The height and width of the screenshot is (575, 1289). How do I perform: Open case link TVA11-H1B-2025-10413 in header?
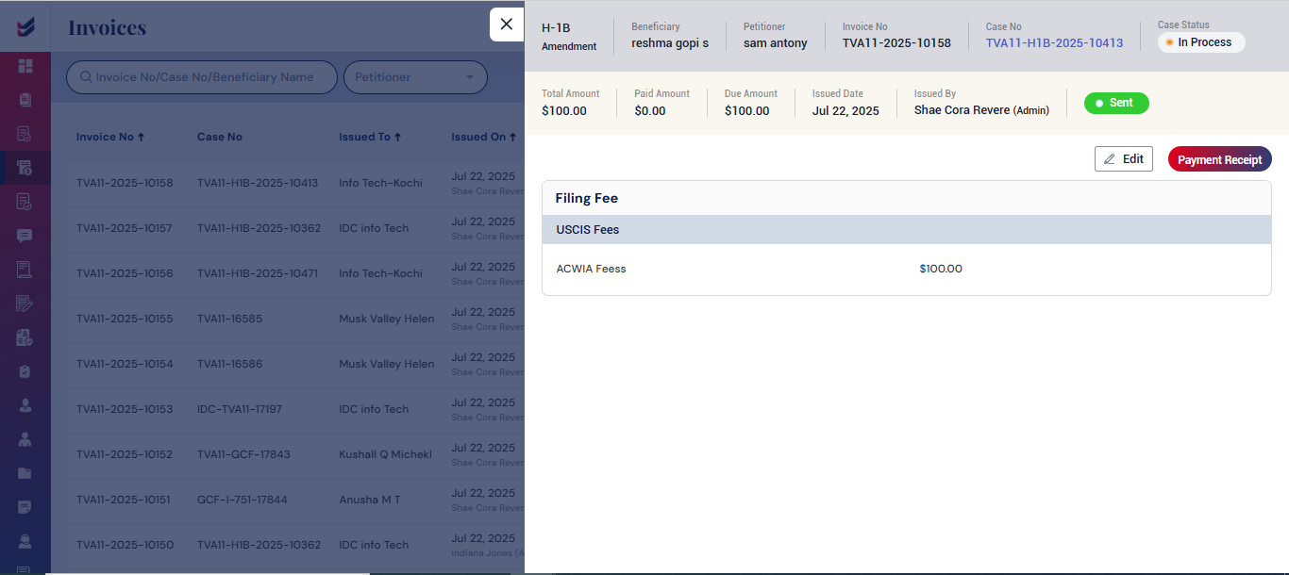[1054, 42]
